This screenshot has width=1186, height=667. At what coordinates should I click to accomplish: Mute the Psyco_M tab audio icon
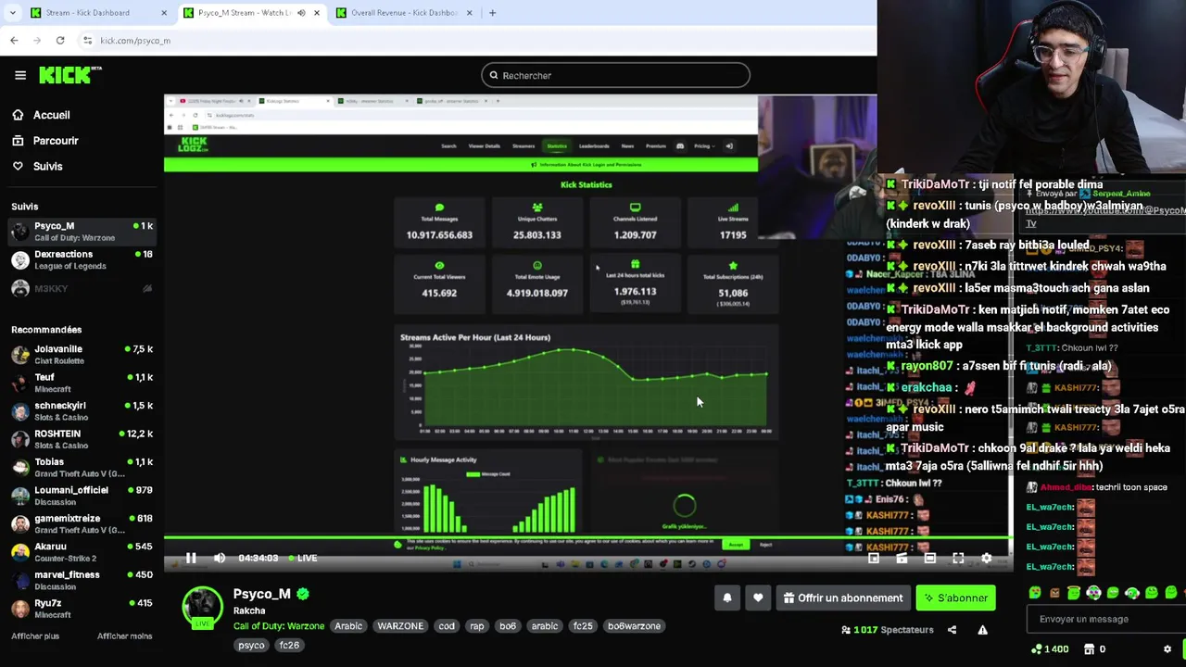pos(301,13)
